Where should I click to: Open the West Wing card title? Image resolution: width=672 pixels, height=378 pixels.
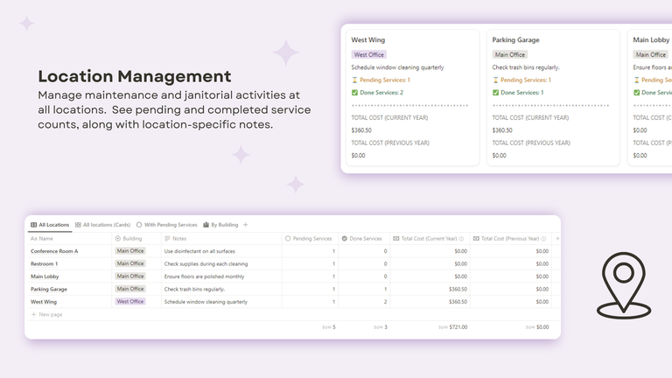(x=368, y=40)
